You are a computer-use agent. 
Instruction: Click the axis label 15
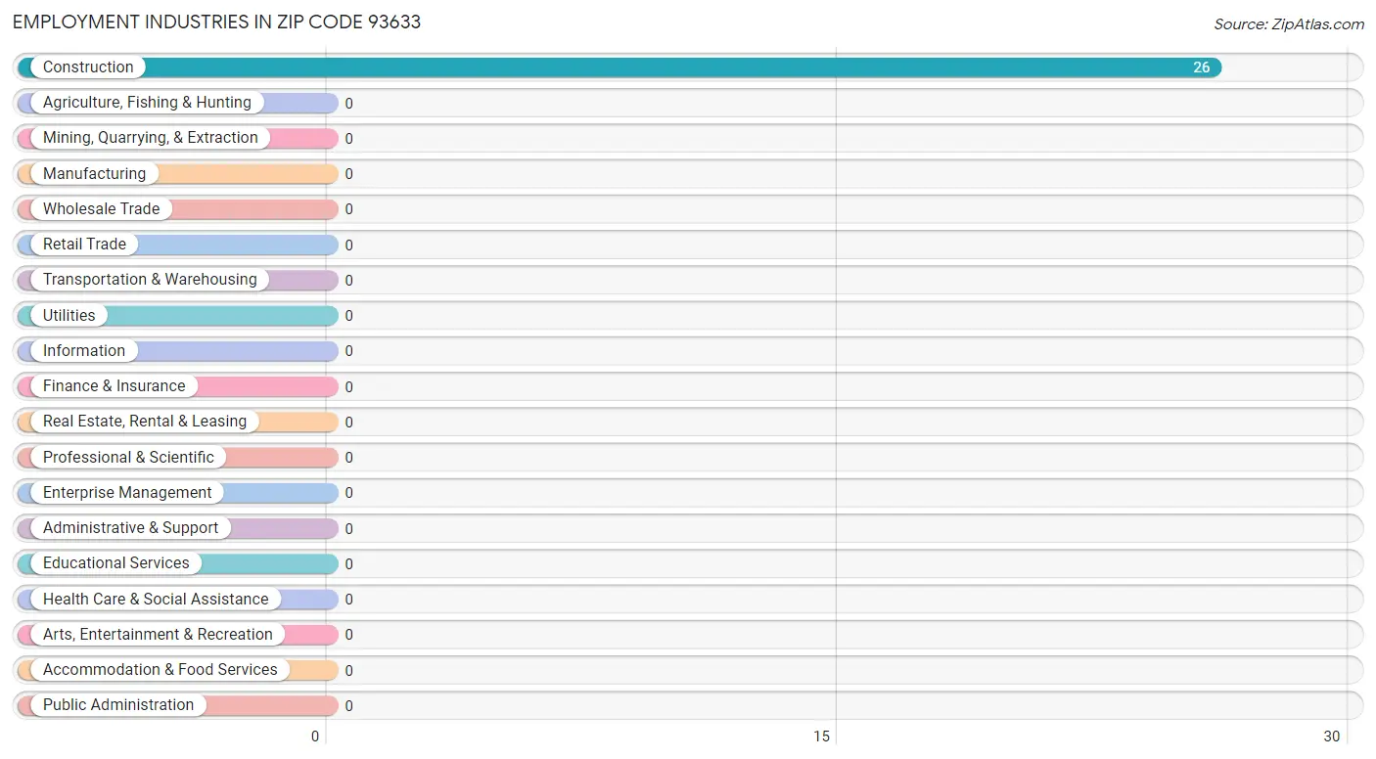point(821,737)
